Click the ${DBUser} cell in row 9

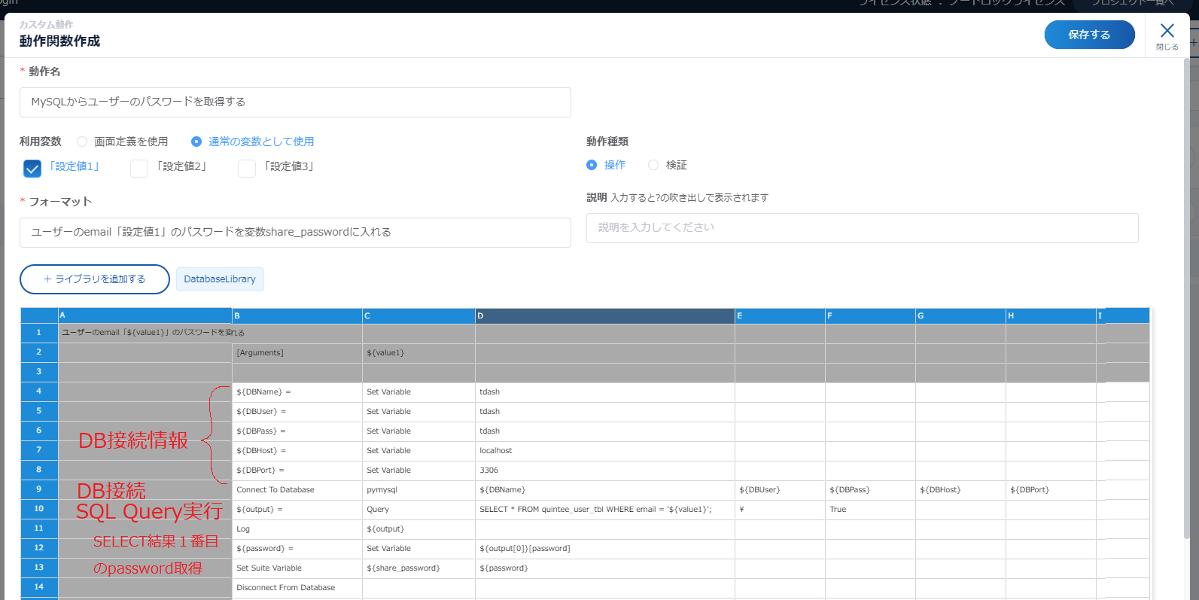tap(781, 490)
